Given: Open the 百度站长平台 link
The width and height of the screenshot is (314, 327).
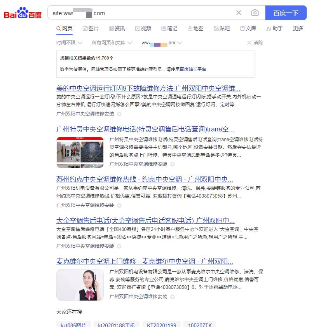Looking at the screenshot, I should [x=193, y=69].
